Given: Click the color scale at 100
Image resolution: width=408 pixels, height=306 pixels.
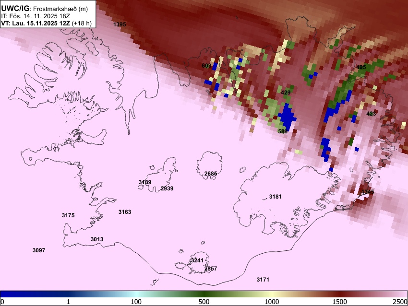Looking at the screenshot, I should [x=136, y=302].
